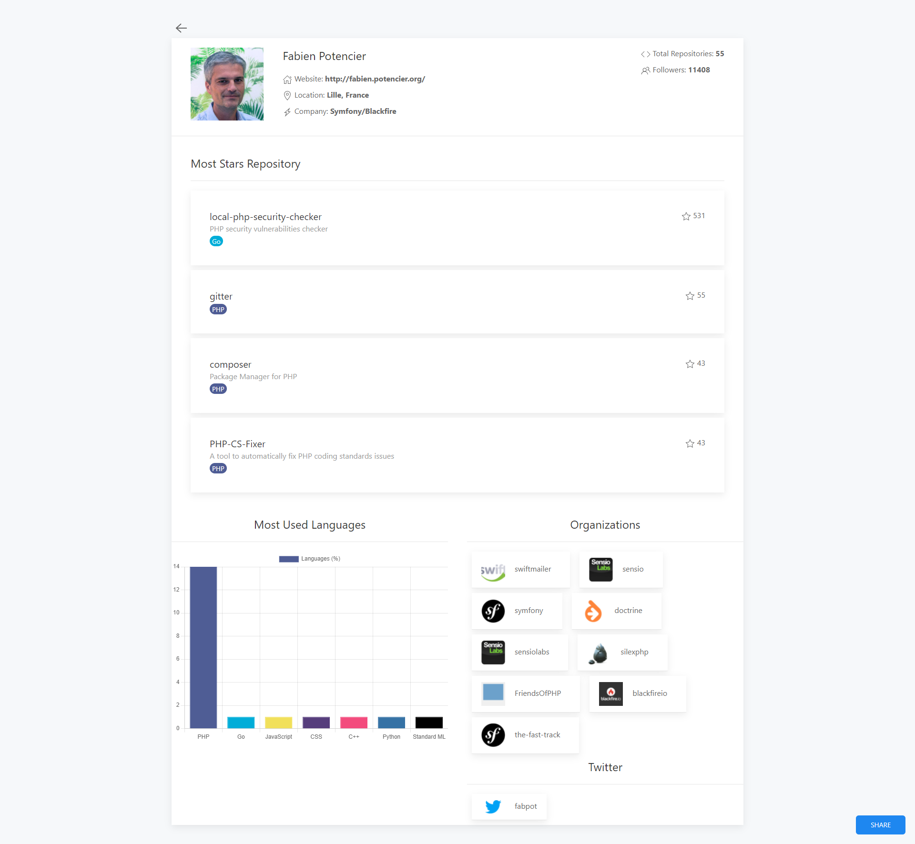Click the star icon on the gitter repository
Image resolution: width=915 pixels, height=844 pixels.
point(690,296)
